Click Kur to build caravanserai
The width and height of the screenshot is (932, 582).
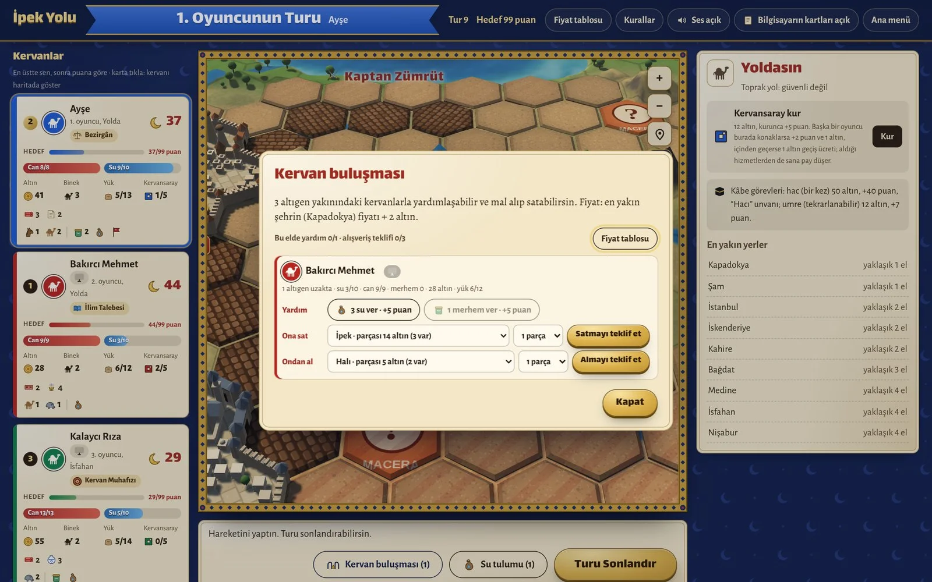click(887, 137)
